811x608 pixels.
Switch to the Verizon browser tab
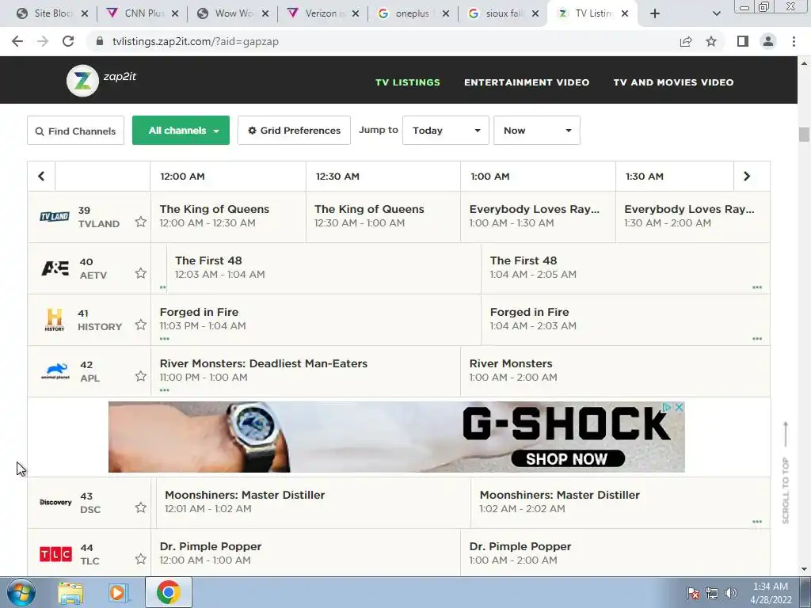(x=322, y=13)
